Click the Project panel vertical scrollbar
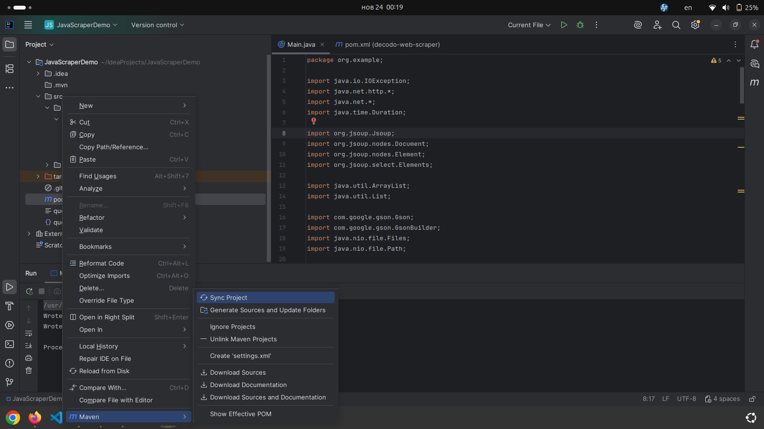Viewport: 764px width, 429px height. (269, 158)
